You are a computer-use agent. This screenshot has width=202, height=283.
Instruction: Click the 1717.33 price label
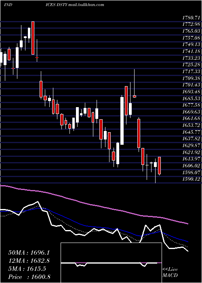coord(191,72)
